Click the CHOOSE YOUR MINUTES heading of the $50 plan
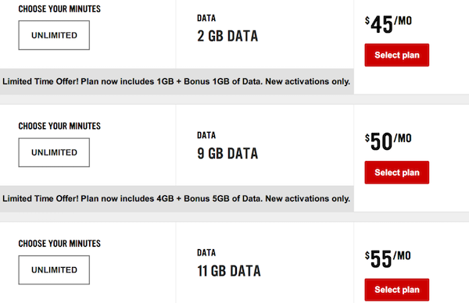Image resolution: width=469 pixels, height=303 pixels. coord(59,126)
